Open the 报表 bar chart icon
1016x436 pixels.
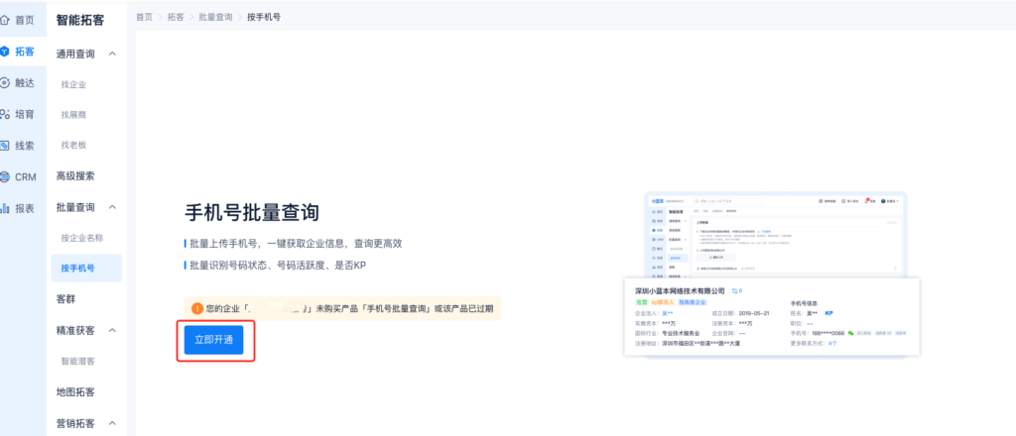pyautogui.click(x=6, y=208)
